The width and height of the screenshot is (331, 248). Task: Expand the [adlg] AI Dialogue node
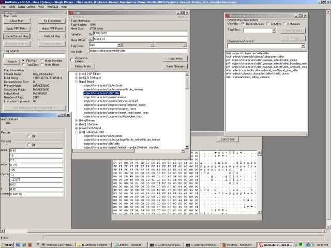77,78
